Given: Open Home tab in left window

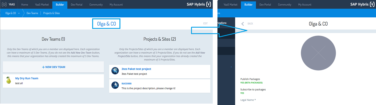Looking at the screenshot, I should click(x=24, y=4).
